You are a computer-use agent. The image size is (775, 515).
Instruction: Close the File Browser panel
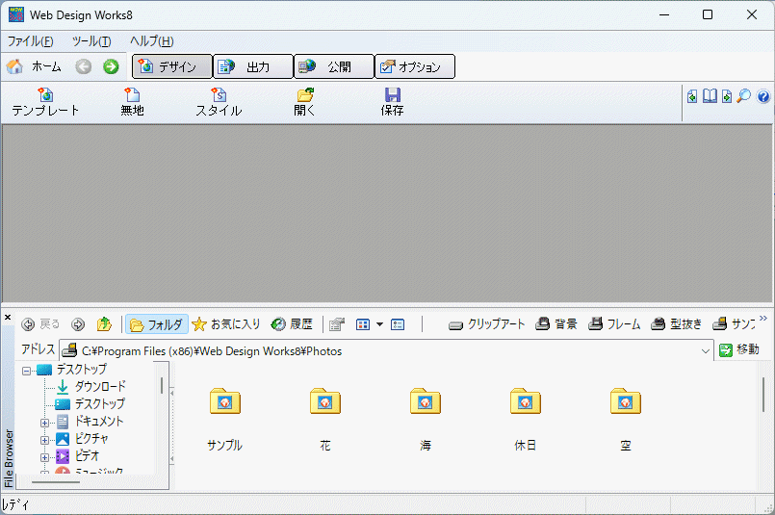click(x=8, y=318)
